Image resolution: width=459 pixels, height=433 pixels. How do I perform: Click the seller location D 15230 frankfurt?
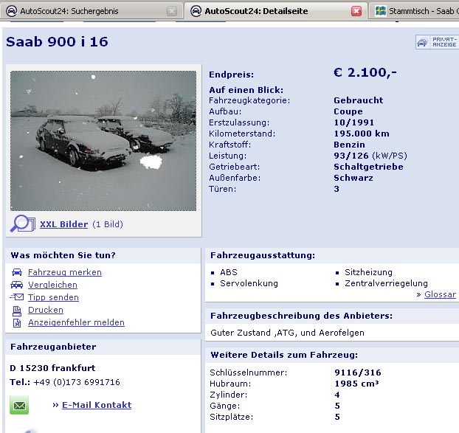(52, 368)
